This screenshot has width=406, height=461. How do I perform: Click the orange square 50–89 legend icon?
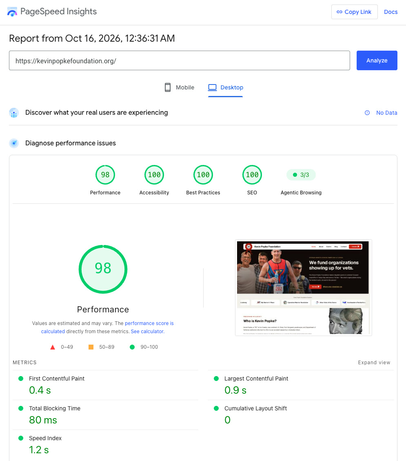click(x=91, y=347)
